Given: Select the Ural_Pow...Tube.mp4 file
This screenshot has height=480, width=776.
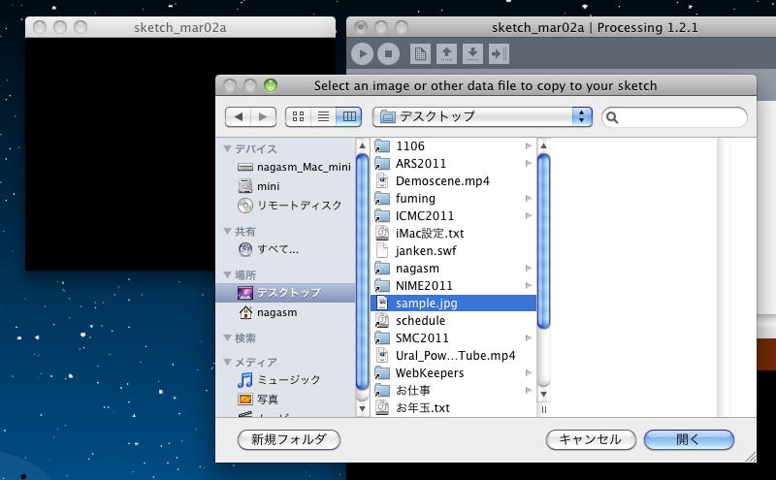Looking at the screenshot, I should coord(453,355).
